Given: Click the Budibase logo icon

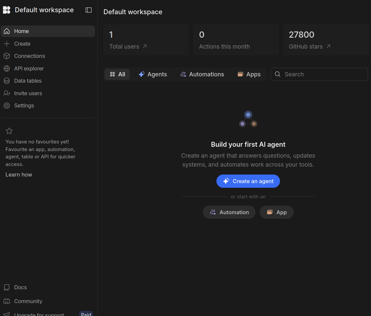Looking at the screenshot, I should point(7,10).
